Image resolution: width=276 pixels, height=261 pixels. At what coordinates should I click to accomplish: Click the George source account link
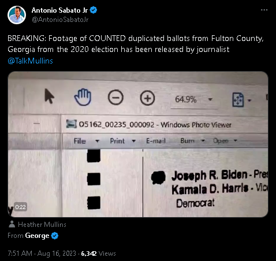coord(37,236)
